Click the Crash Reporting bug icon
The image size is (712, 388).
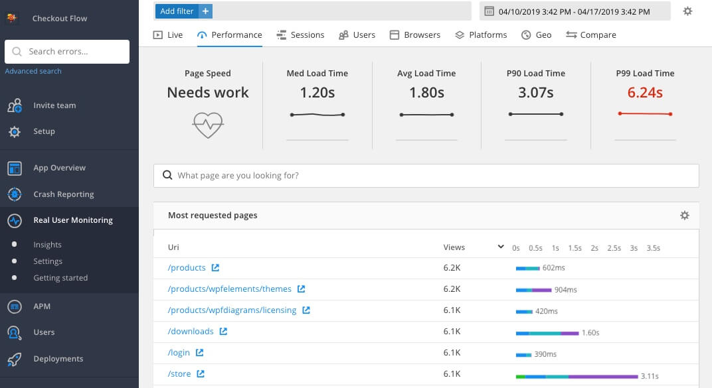click(15, 194)
